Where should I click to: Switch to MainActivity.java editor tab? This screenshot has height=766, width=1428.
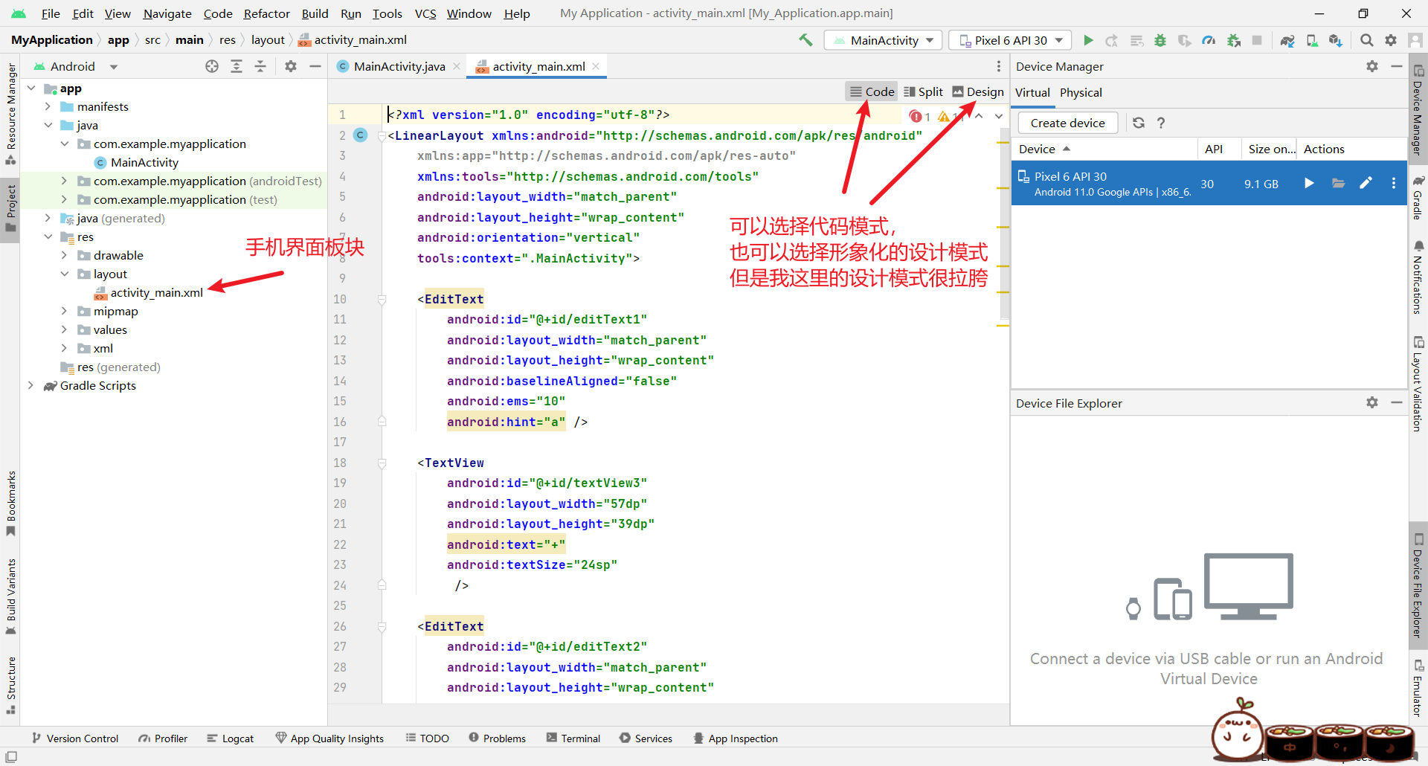point(399,66)
